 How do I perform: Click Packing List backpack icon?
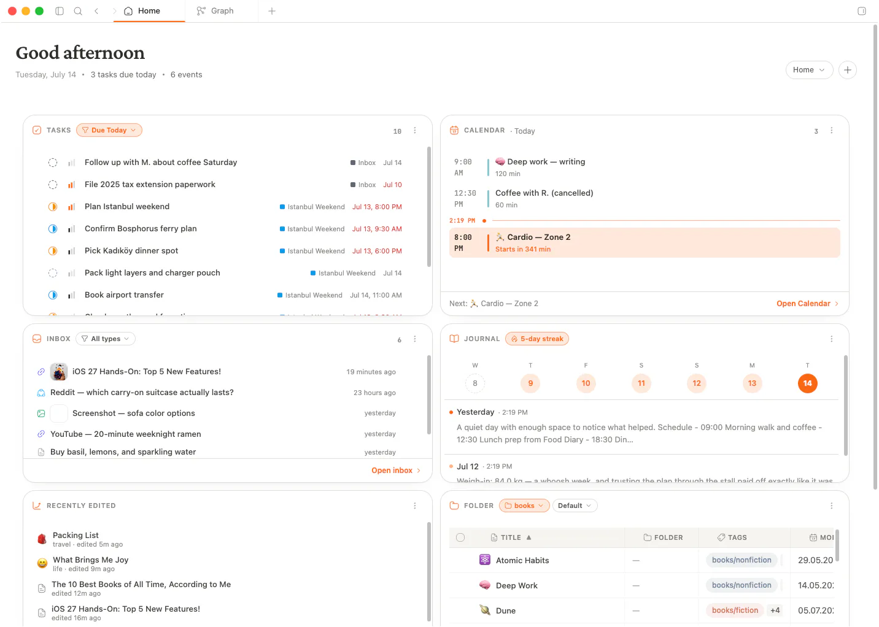pyautogui.click(x=42, y=539)
